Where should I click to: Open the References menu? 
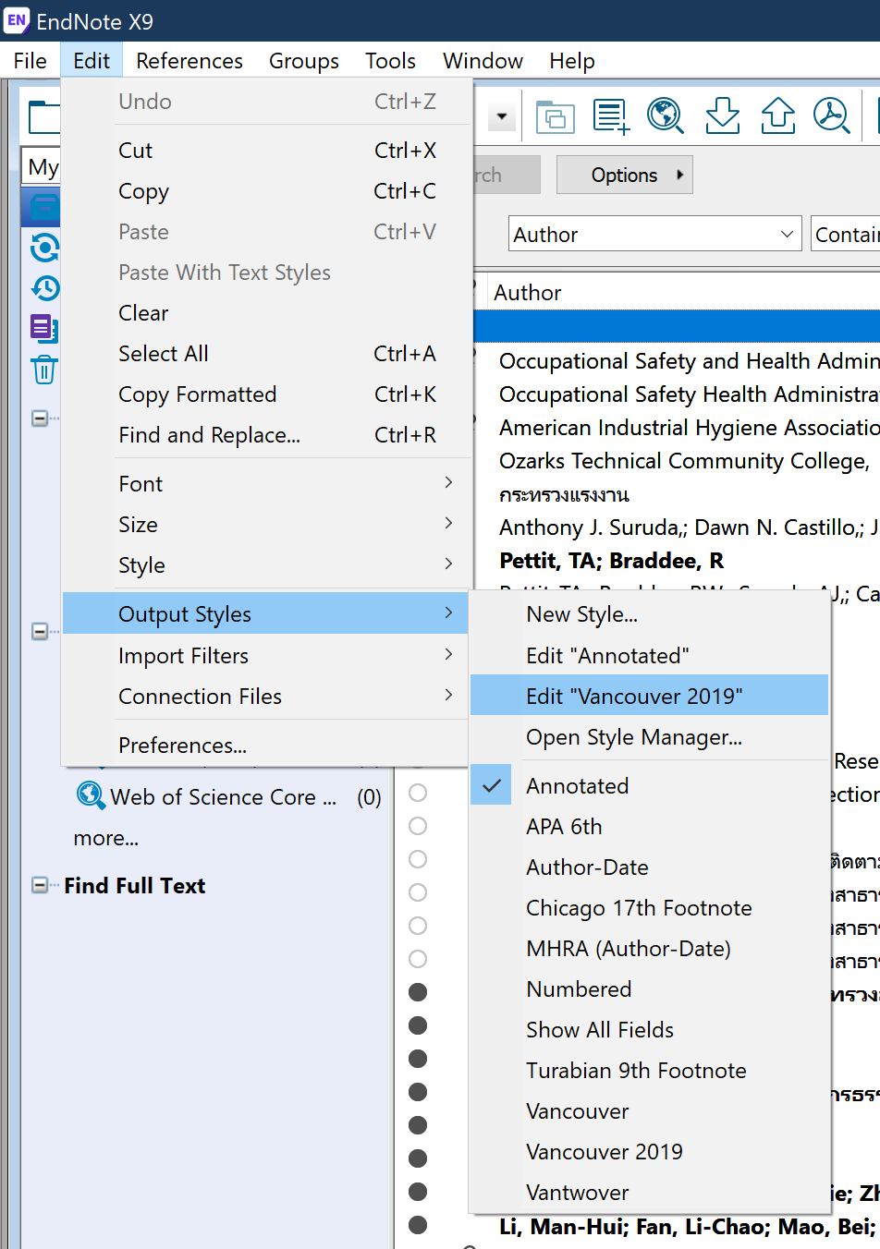click(x=189, y=61)
